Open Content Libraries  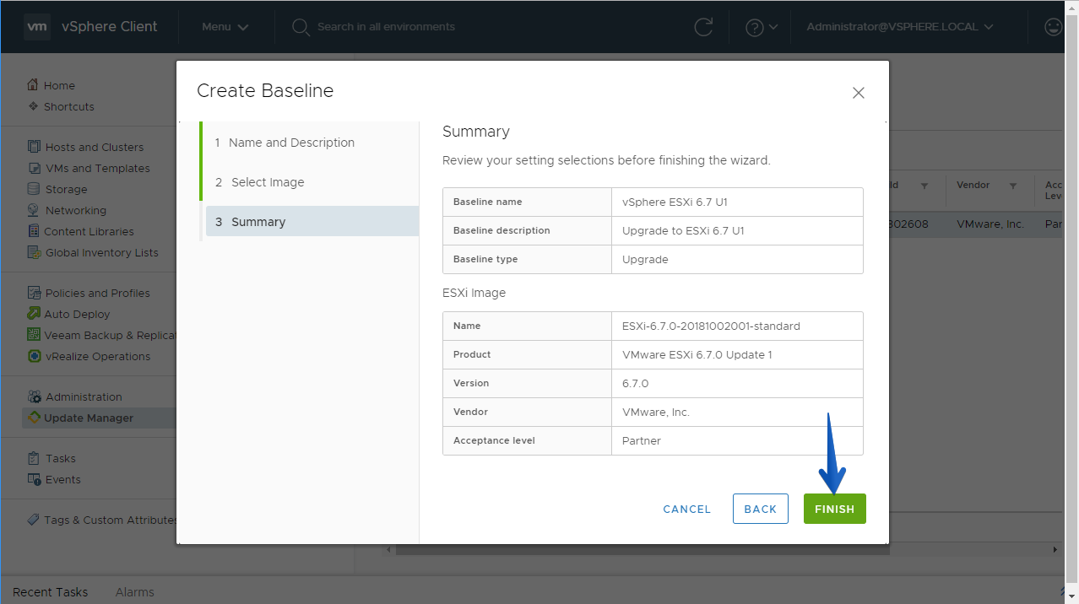click(89, 231)
